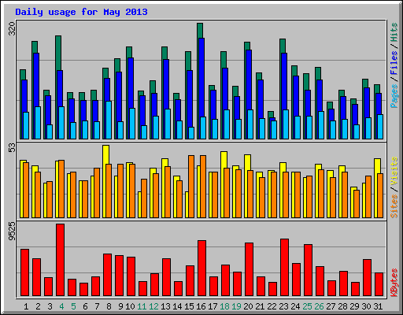Click the red KBytes bar for day 23

tap(284, 268)
